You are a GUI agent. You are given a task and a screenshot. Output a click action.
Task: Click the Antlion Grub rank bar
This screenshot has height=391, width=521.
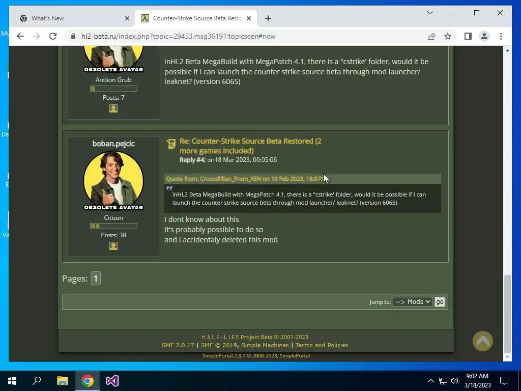tap(113, 89)
